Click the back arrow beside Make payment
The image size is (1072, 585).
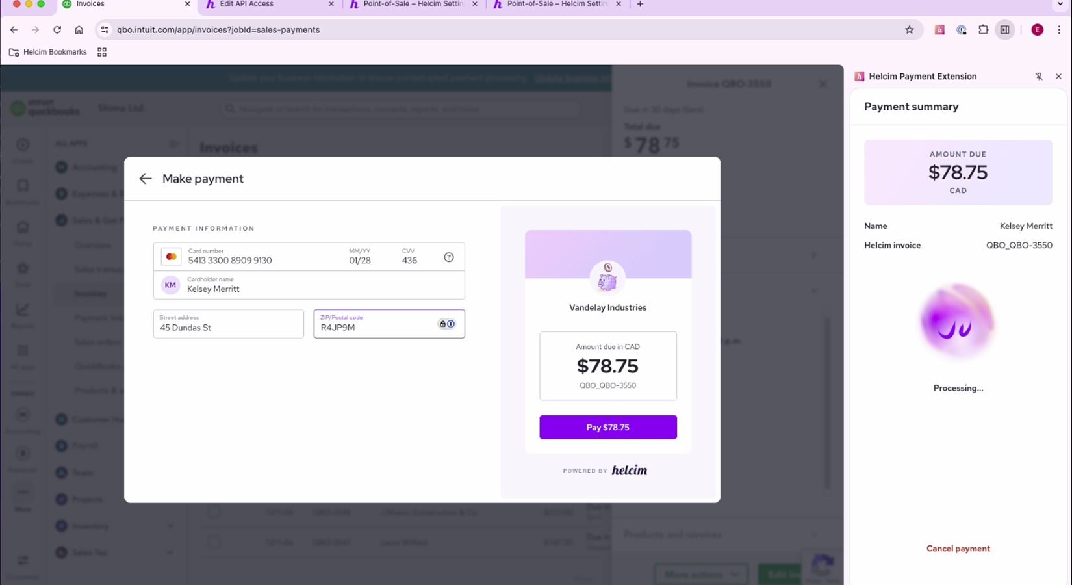145,179
